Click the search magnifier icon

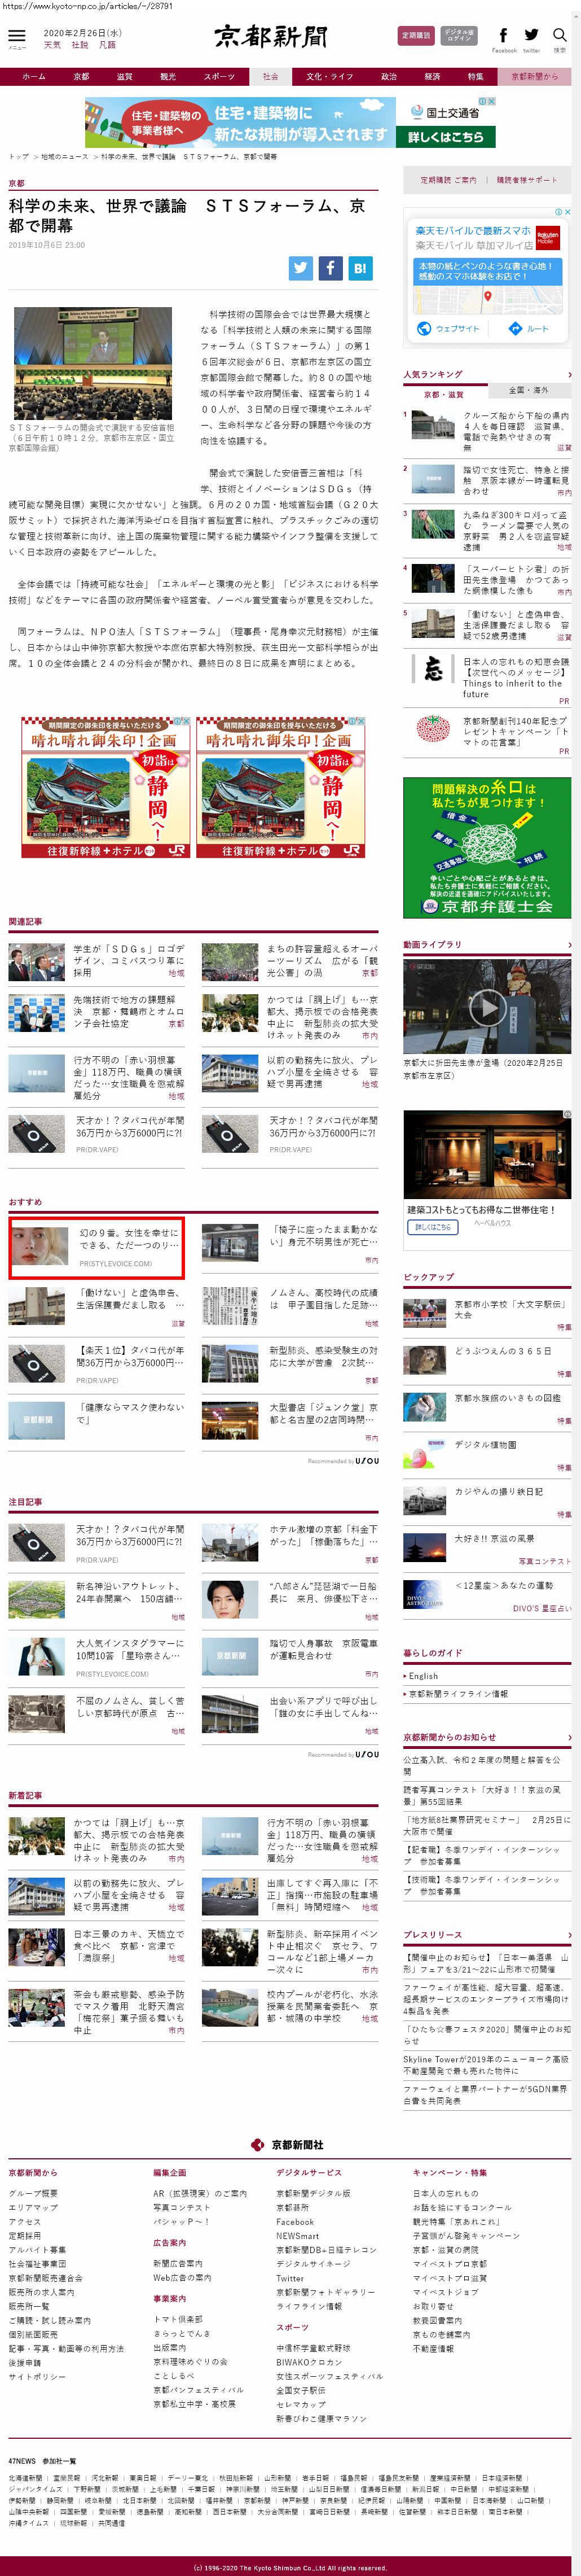pos(559,36)
